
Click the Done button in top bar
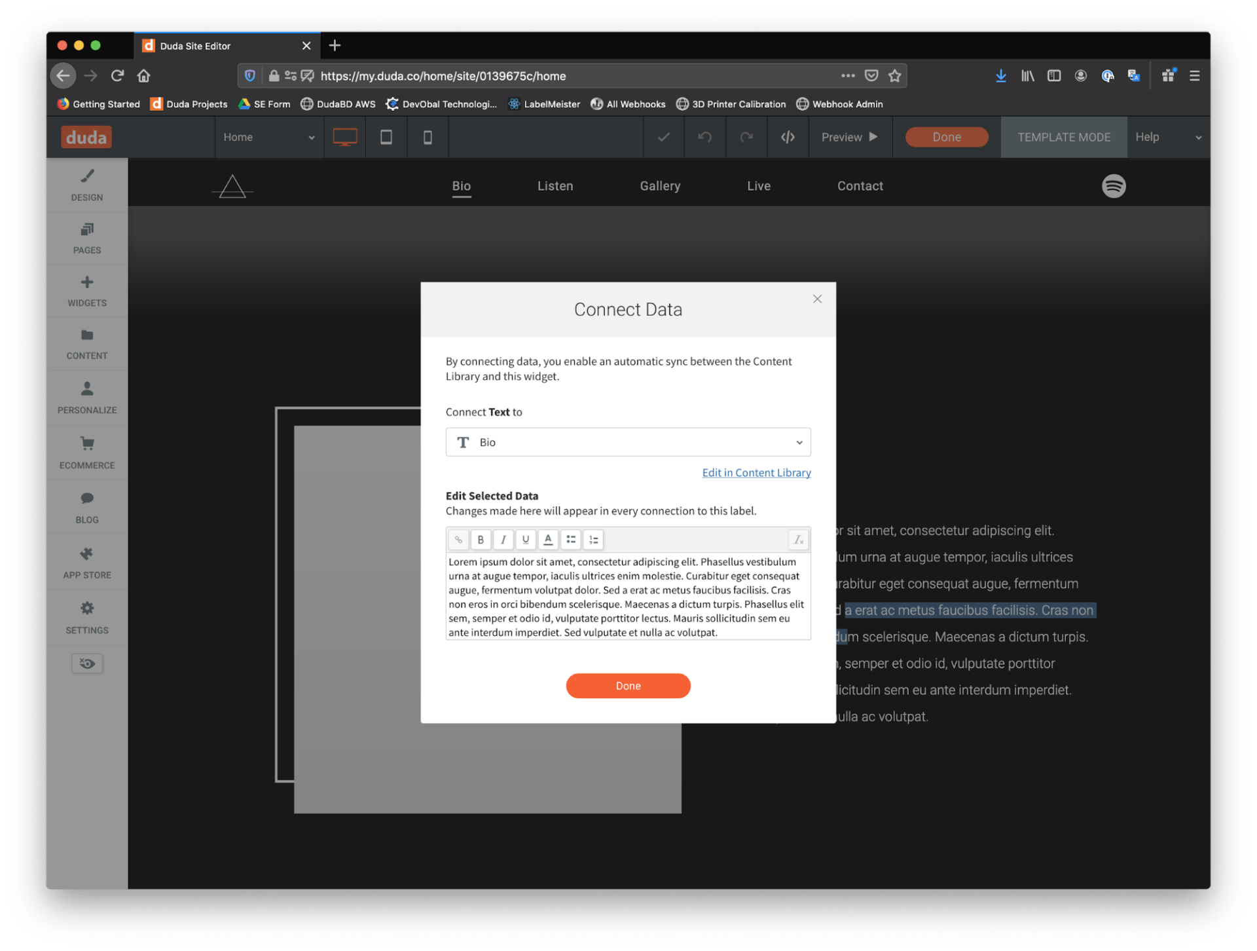point(947,137)
